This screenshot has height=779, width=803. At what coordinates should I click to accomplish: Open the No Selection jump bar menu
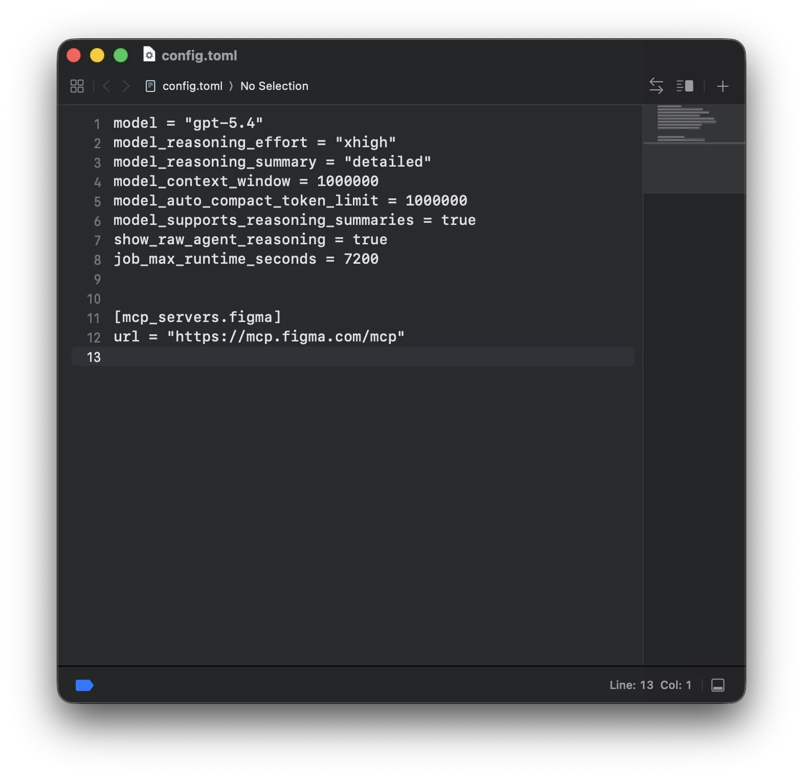pyautogui.click(x=274, y=86)
